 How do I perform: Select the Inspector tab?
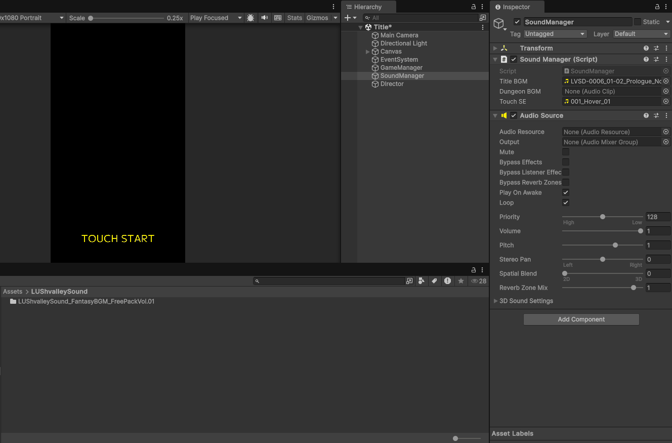pos(516,7)
